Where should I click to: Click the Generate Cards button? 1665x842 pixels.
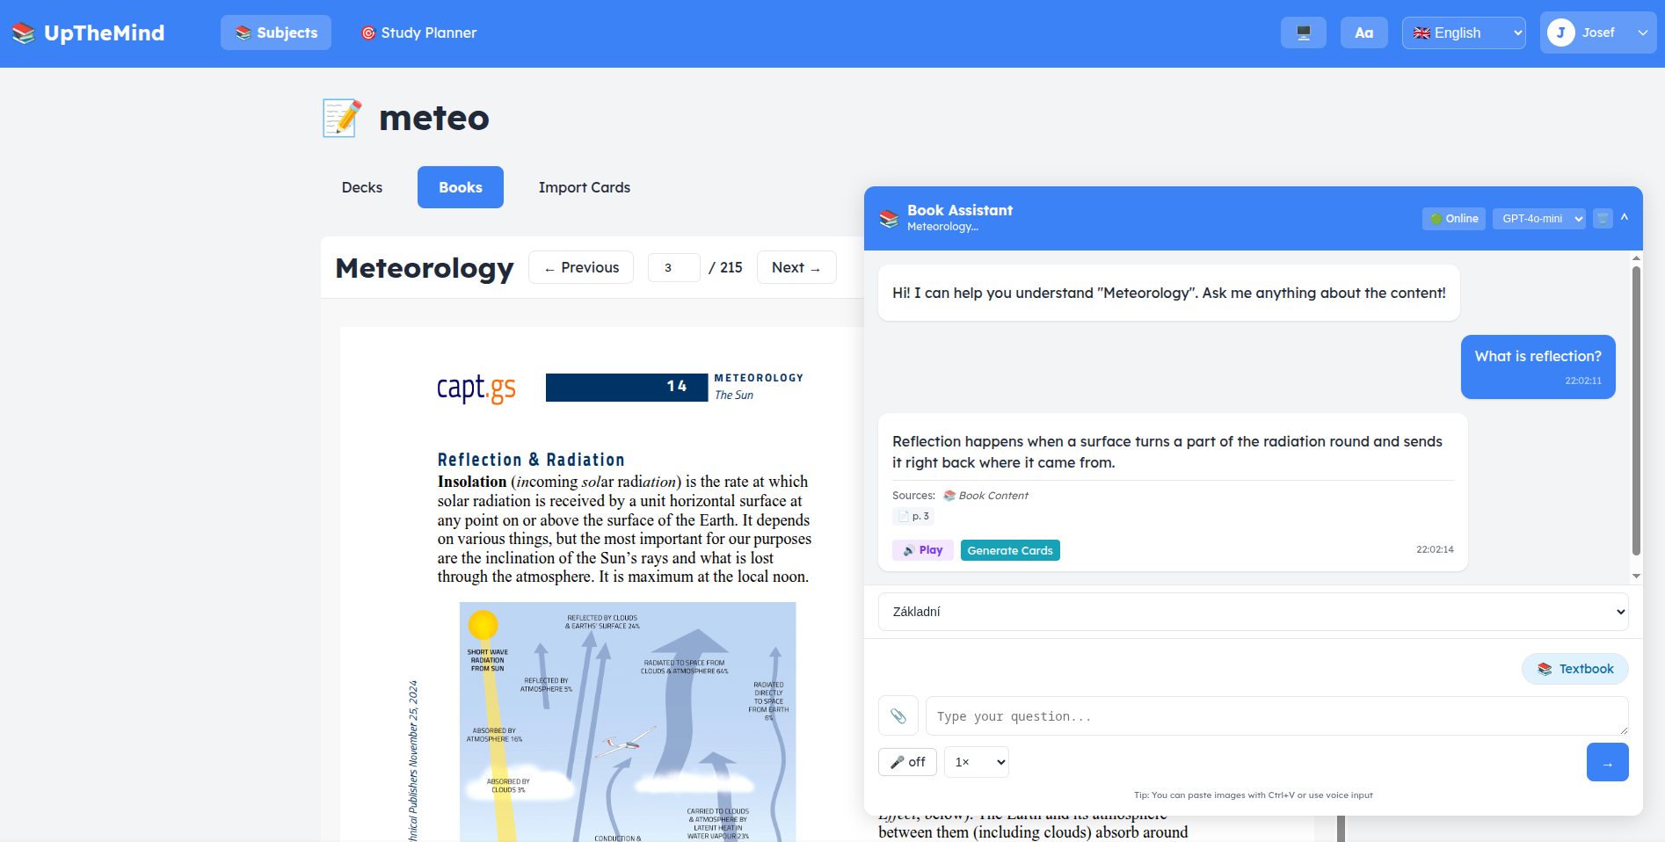tap(1009, 550)
